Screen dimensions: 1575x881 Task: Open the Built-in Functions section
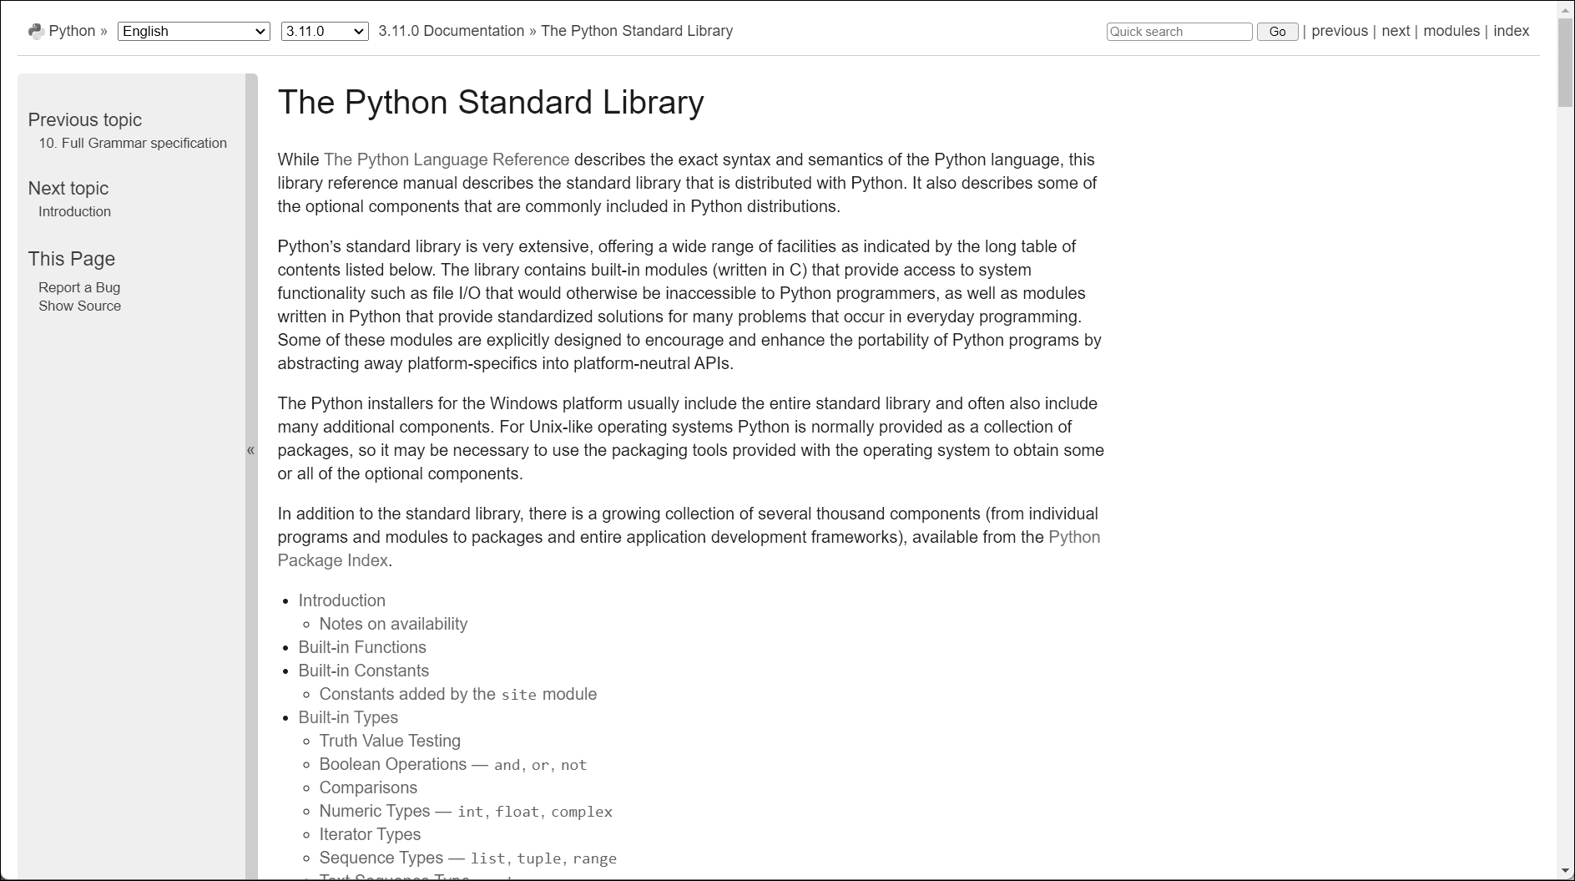click(x=362, y=647)
